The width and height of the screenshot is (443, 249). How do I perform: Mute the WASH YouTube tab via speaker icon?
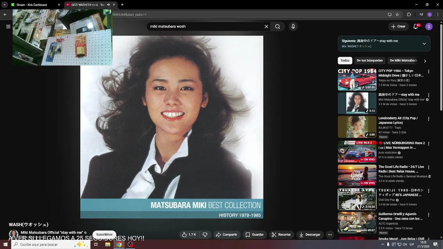coord(108,5)
